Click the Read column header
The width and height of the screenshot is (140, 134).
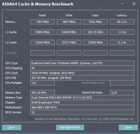click(x=42, y=15)
